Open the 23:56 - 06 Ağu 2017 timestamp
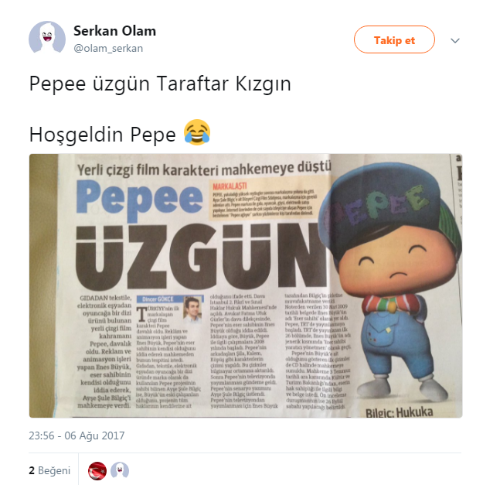This screenshot has width=483, height=485. (x=77, y=435)
